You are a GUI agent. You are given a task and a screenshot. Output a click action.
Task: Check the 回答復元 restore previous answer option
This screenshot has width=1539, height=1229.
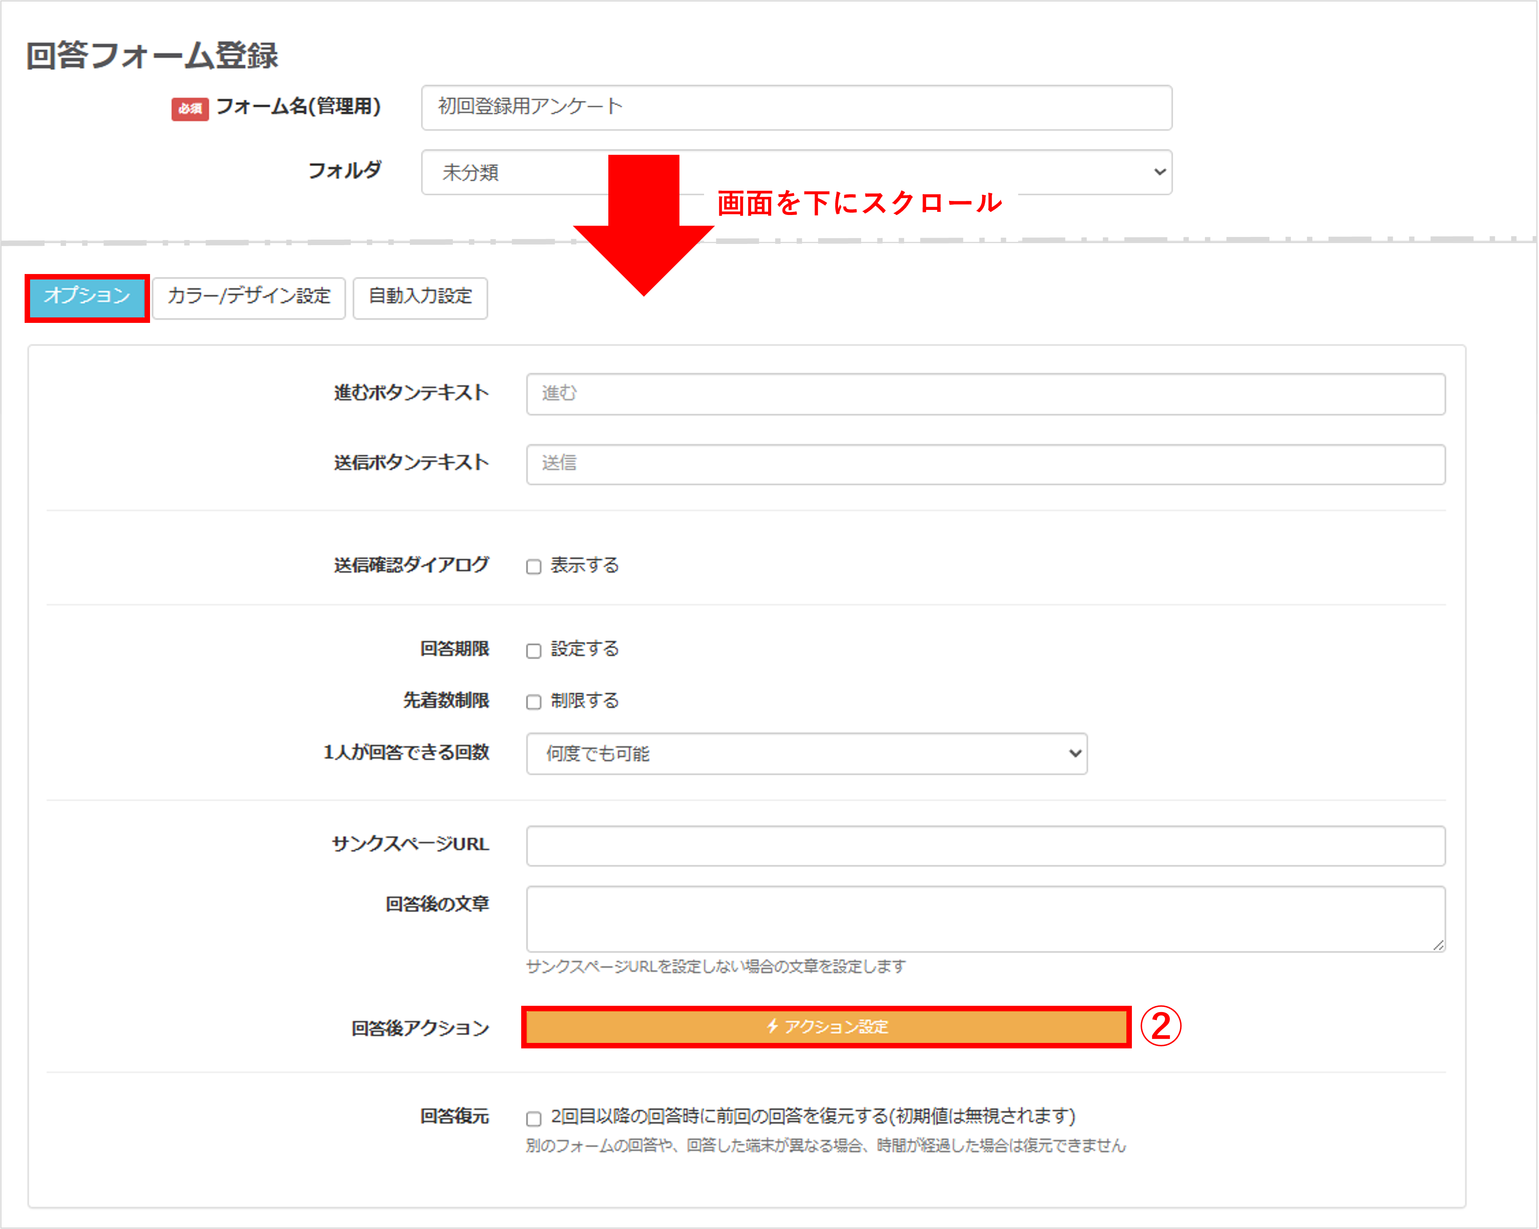(x=533, y=1118)
